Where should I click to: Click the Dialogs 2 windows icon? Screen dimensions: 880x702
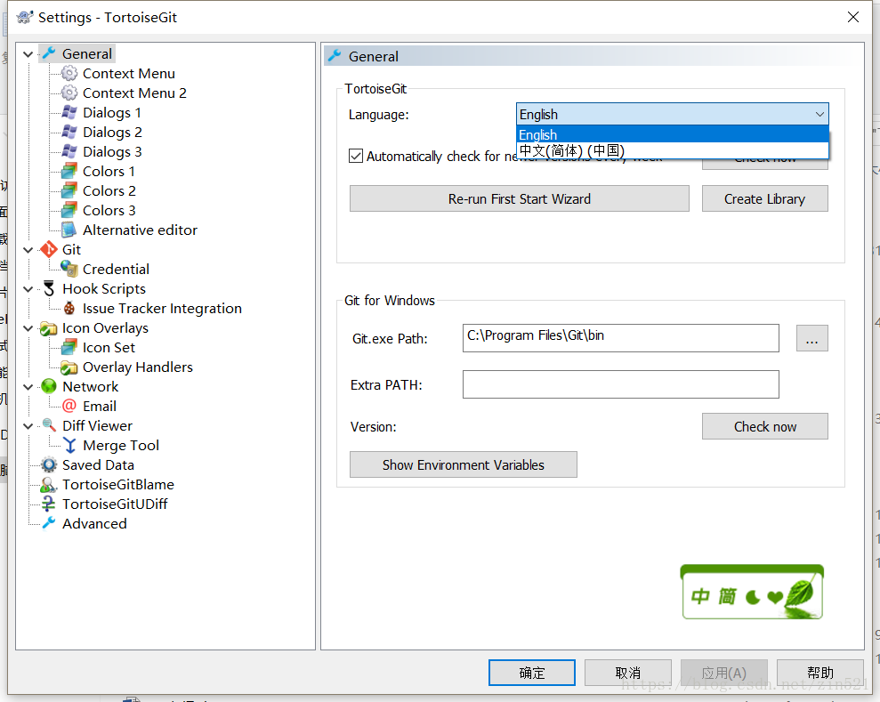click(69, 133)
